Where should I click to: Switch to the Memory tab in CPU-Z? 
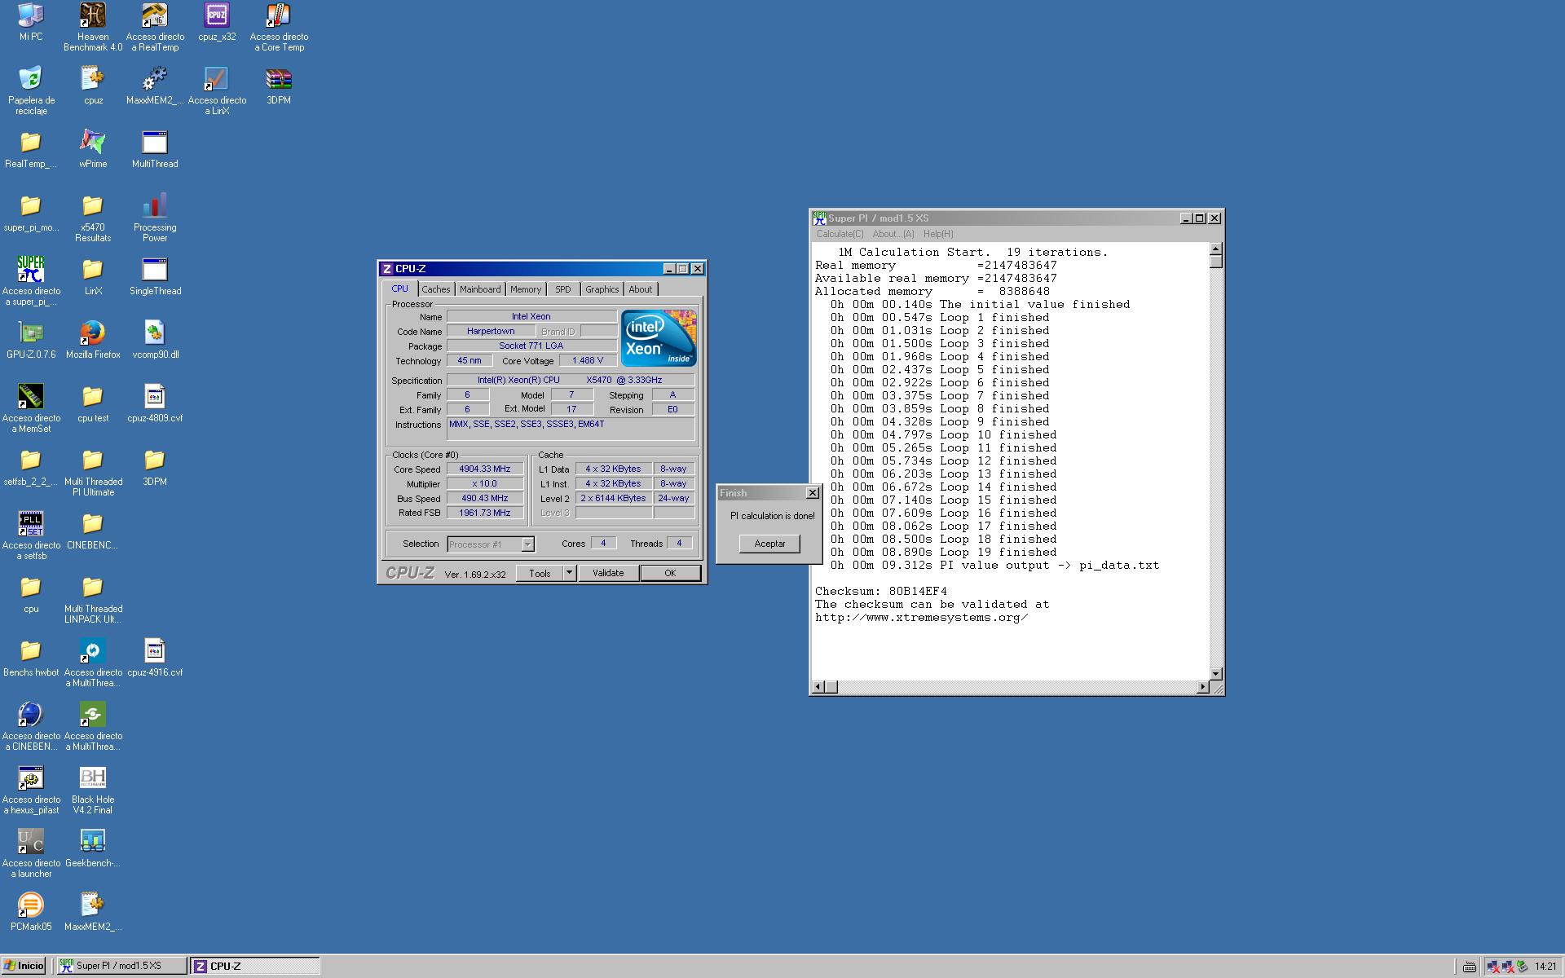(526, 289)
